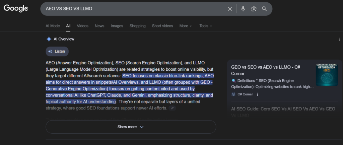Click the source link chip after the summary
The height and width of the screenshot is (145, 343).
[173, 108]
